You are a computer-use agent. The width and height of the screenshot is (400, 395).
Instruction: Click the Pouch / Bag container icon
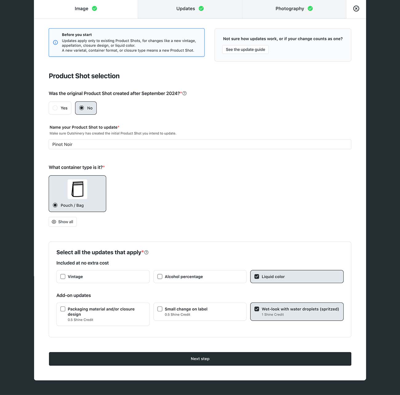pyautogui.click(x=77, y=189)
